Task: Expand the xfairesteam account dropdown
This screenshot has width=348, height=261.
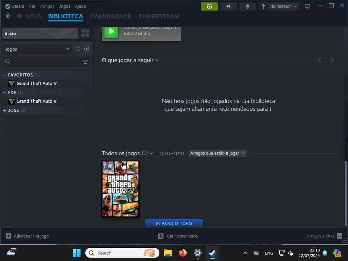Action: pos(282,6)
